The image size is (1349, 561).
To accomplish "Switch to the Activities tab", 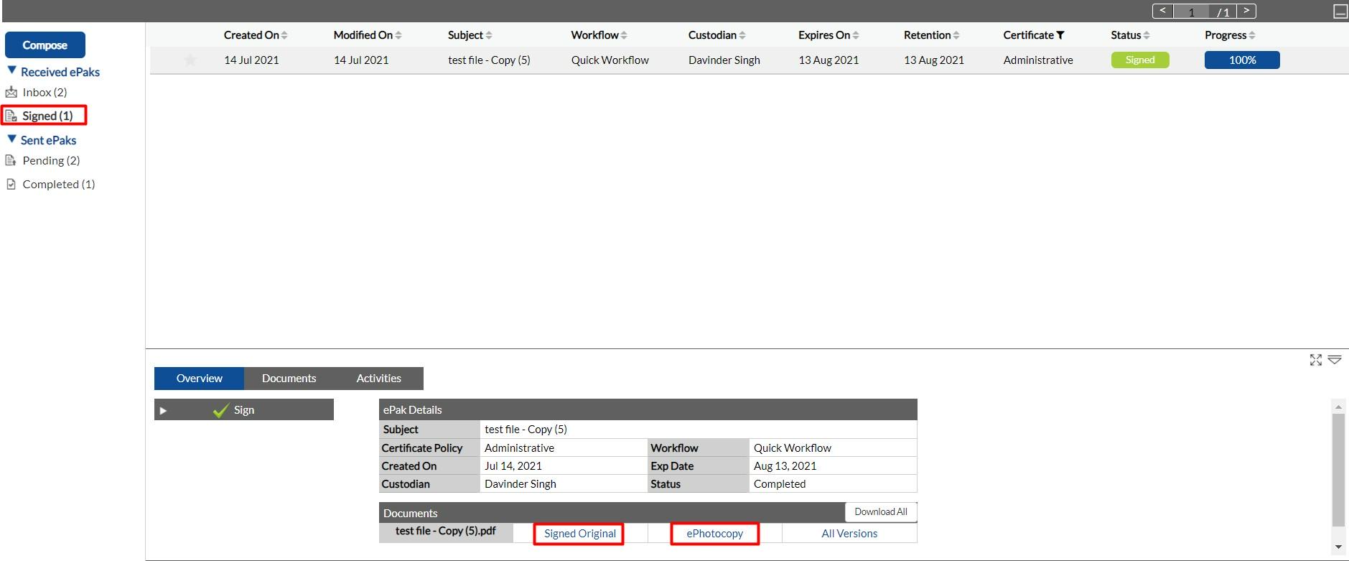I will click(x=378, y=379).
